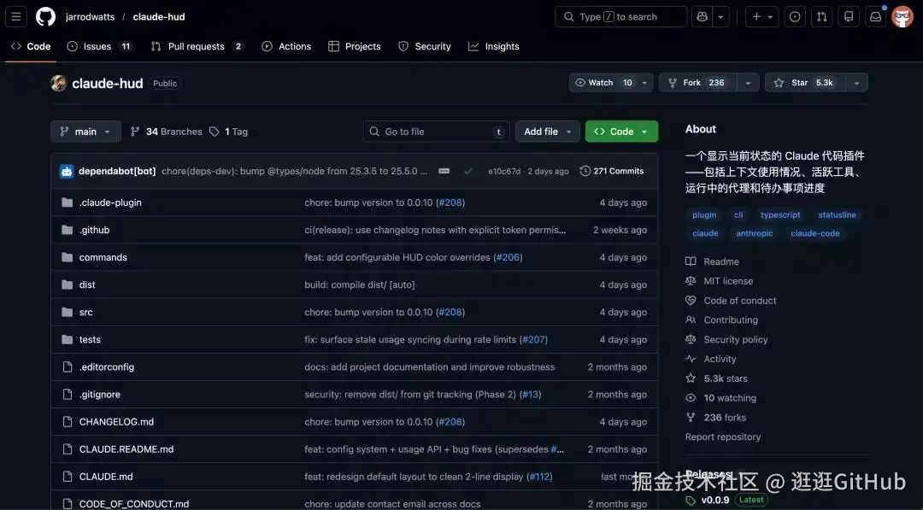Open the Code of conduct link
Viewport: 923px width, 510px height.
tap(740, 301)
